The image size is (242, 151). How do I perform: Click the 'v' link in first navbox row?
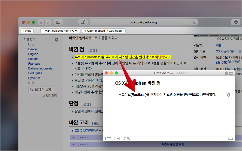pyautogui.click(x=74, y=137)
